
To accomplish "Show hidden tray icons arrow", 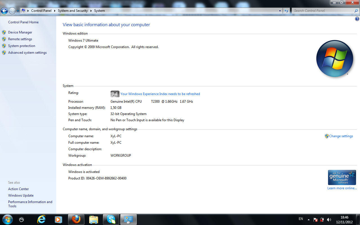I will point(309,219).
